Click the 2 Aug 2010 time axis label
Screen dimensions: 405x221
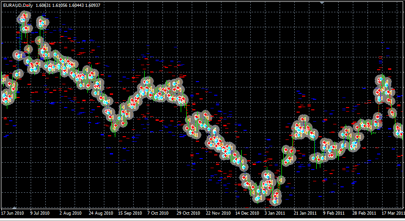coord(70,213)
